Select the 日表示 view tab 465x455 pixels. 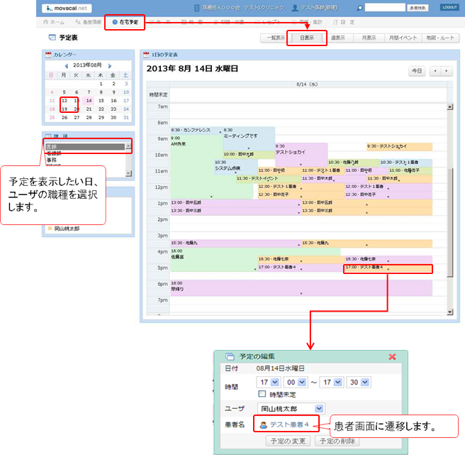pos(306,38)
